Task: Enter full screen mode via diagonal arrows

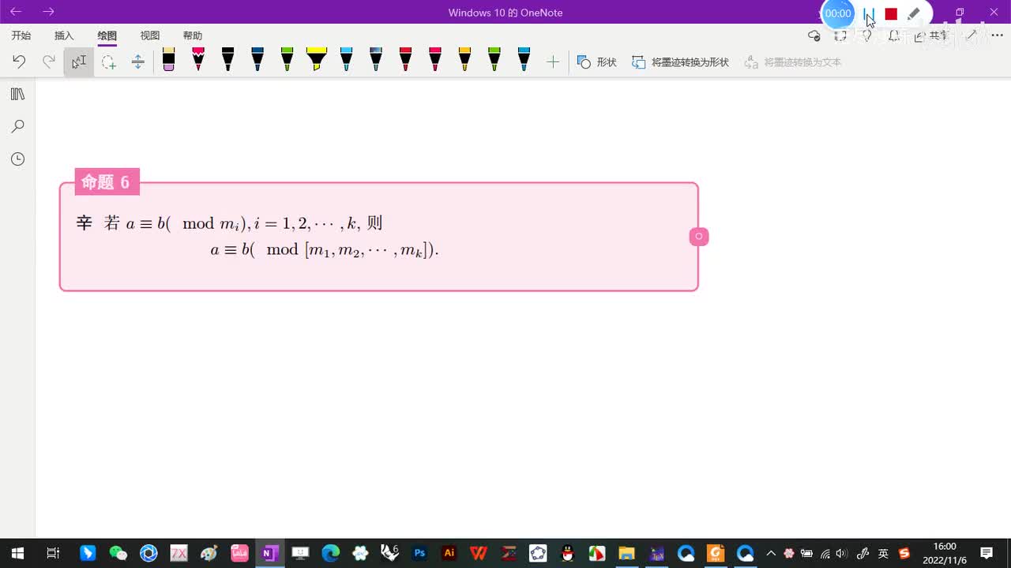Action: click(x=972, y=35)
